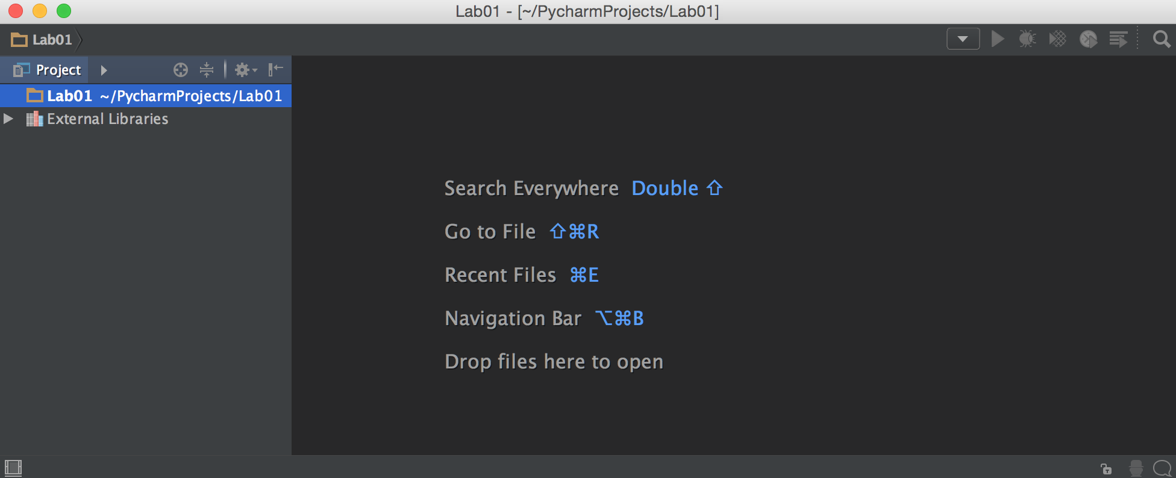Image resolution: width=1176 pixels, height=478 pixels.
Task: Click the yellow minimize window button
Action: [x=40, y=11]
